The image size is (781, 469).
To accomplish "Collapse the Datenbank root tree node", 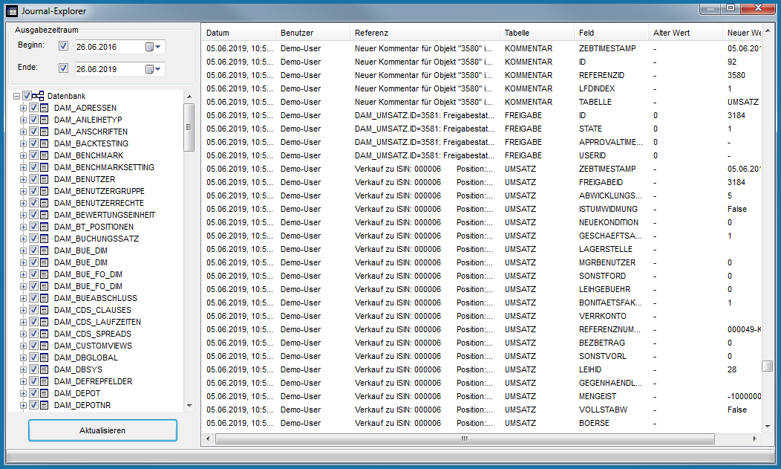I will (x=16, y=96).
